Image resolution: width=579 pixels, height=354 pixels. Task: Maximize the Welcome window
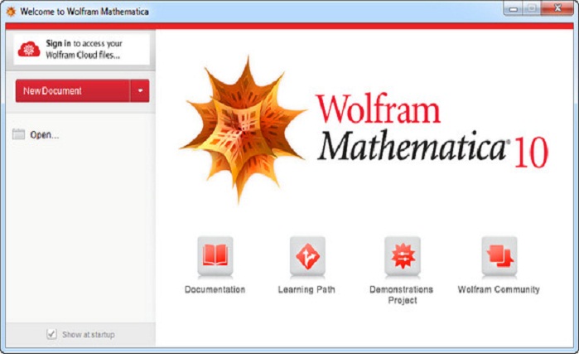pos(532,9)
